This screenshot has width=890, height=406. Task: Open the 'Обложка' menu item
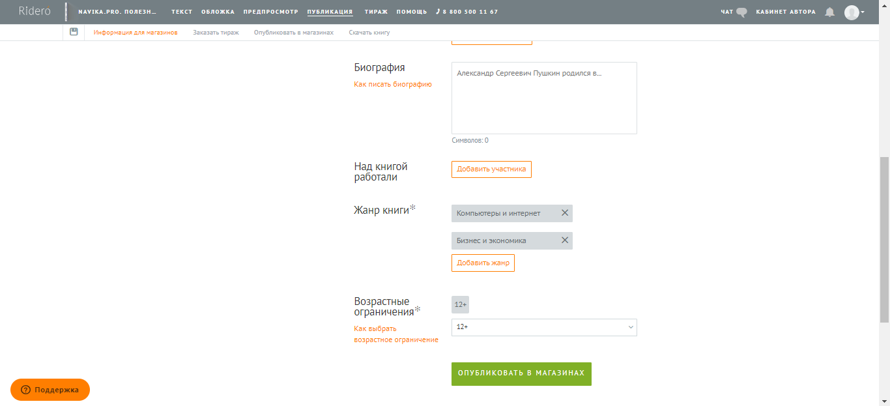point(218,12)
